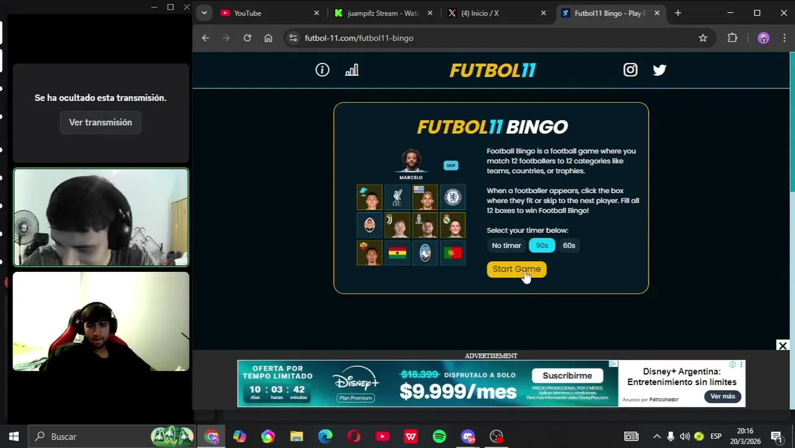Show hidden system tray icons

[656, 436]
